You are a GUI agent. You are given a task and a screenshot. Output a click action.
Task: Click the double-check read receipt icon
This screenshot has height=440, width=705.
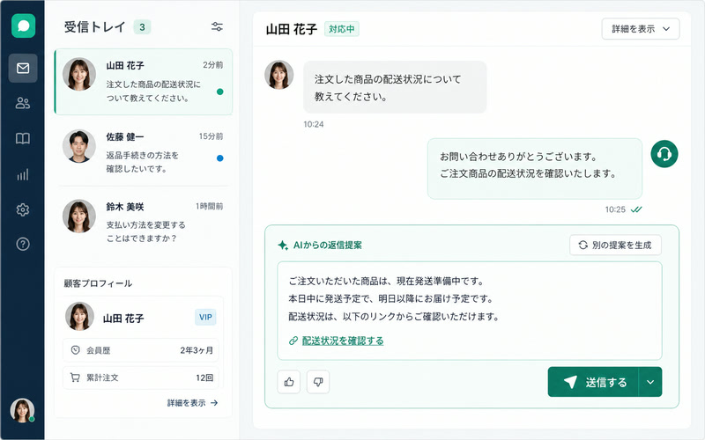pos(636,209)
